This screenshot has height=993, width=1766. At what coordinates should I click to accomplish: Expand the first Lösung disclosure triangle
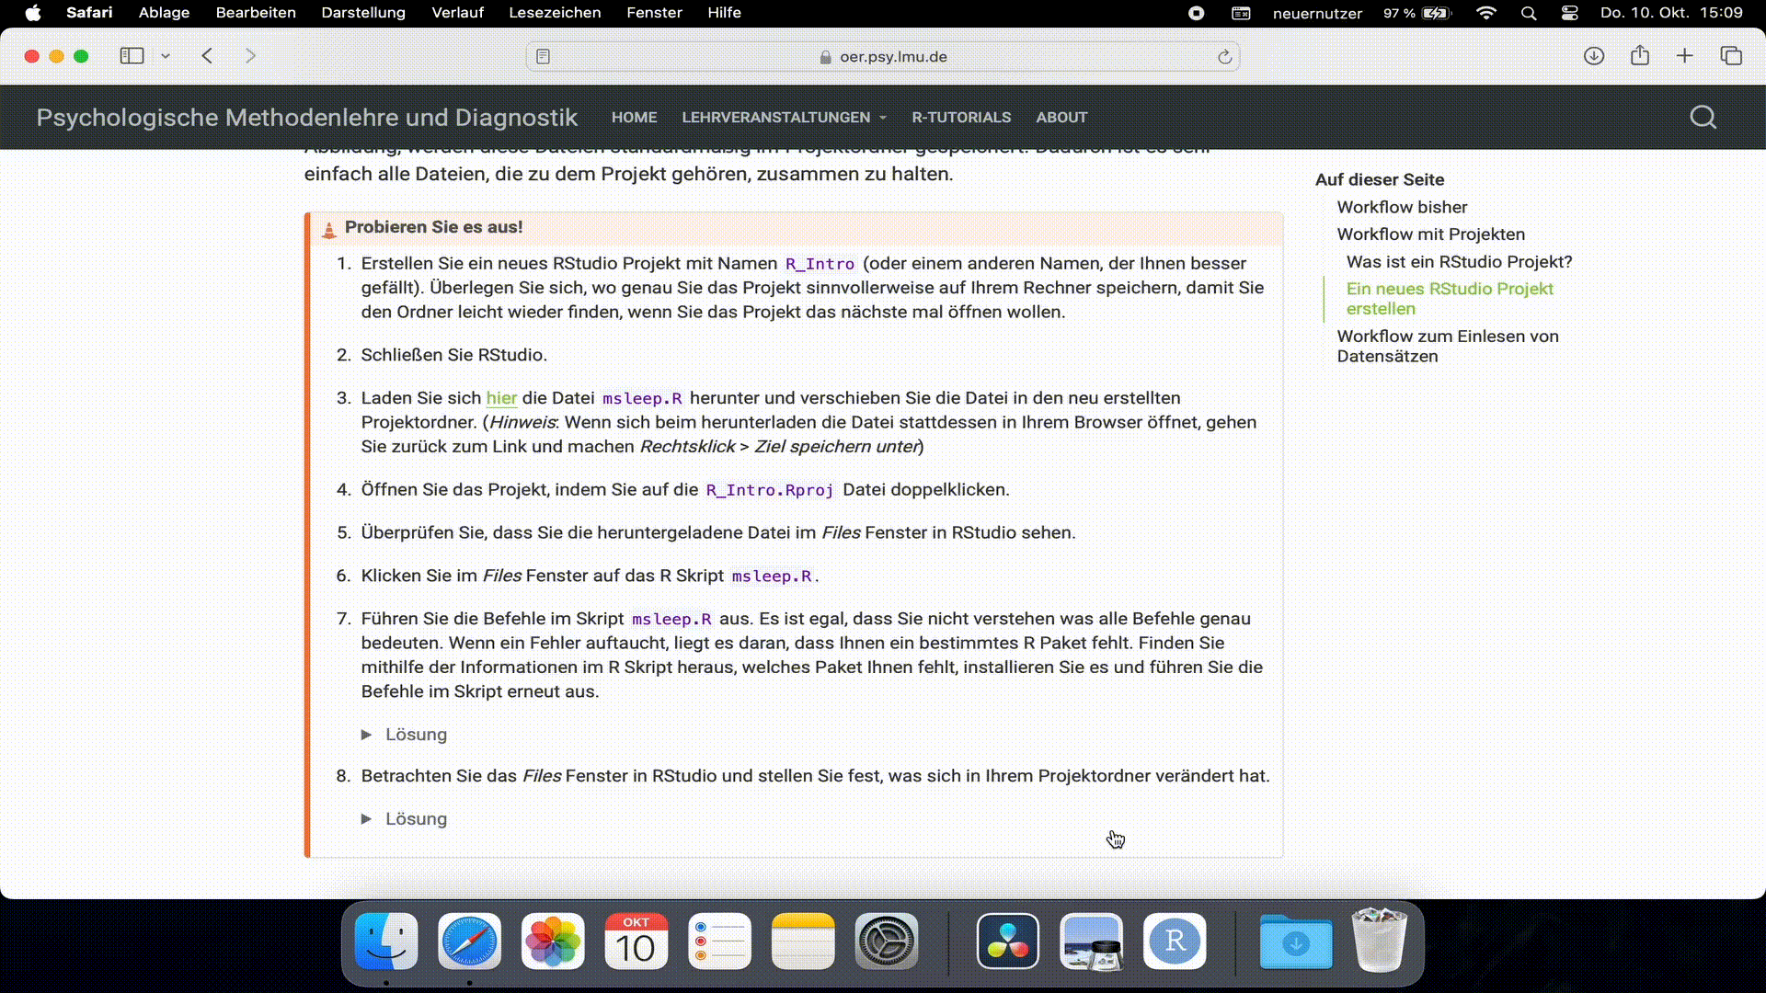[366, 735]
